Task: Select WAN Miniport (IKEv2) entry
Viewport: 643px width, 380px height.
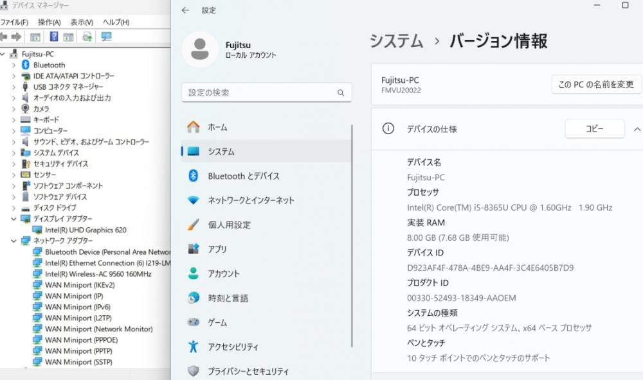Action: (x=80, y=285)
